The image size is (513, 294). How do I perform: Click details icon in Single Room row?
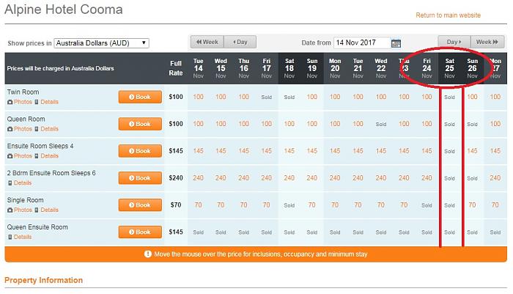click(37, 210)
